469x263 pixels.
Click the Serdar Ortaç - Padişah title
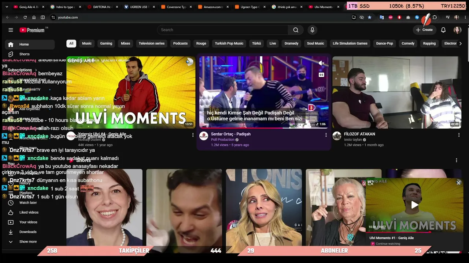(231, 134)
